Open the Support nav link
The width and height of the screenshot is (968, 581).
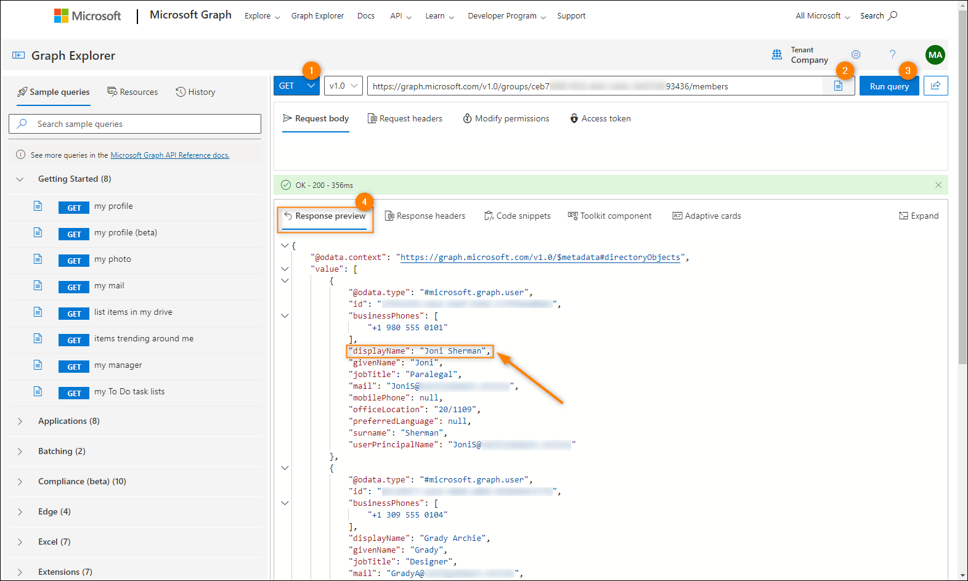click(571, 16)
